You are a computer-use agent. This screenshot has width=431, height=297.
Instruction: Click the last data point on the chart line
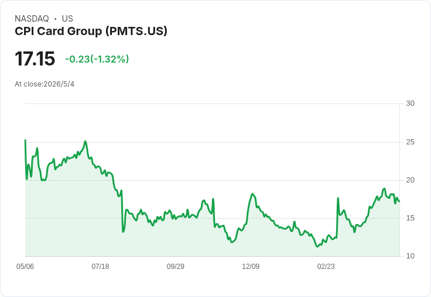click(399, 202)
